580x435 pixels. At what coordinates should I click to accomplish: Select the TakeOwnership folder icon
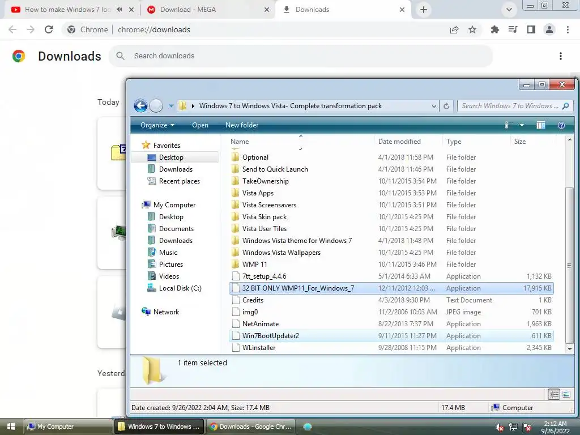point(235,181)
